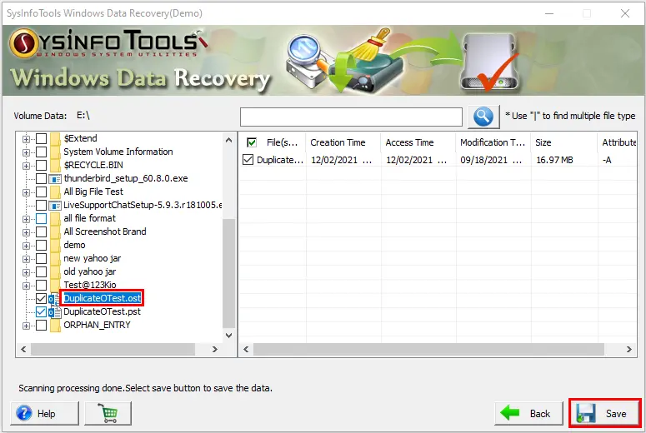Click the 16.97 MB size cell
Viewport: 646px width, 433px height.
pos(554,160)
